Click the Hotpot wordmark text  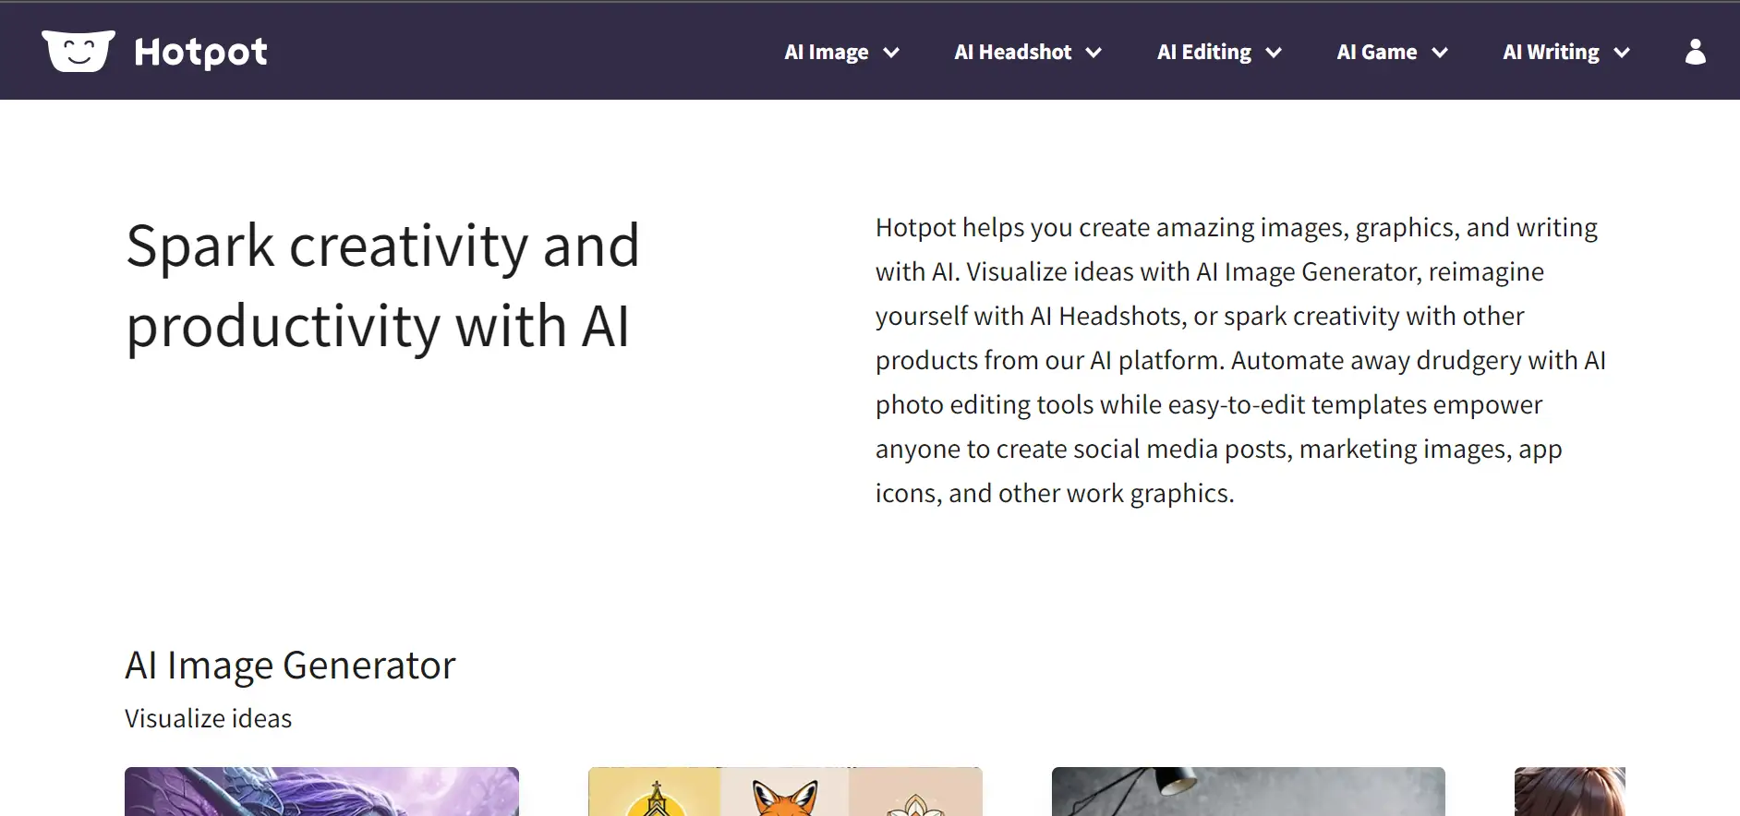click(200, 53)
